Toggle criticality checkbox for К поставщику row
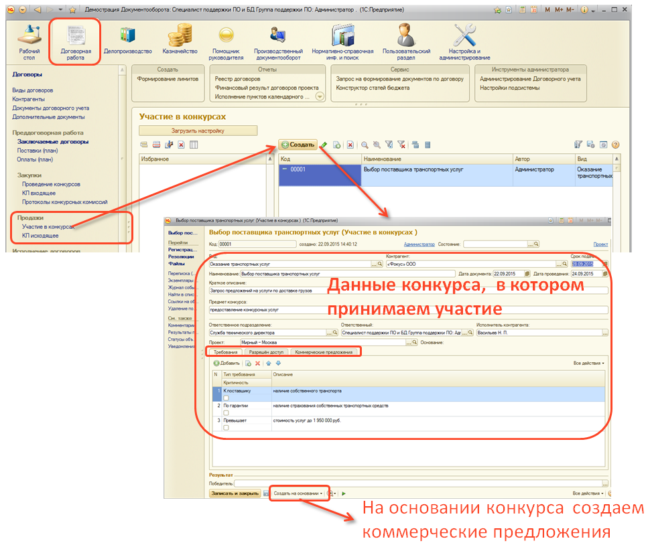 click(226, 398)
